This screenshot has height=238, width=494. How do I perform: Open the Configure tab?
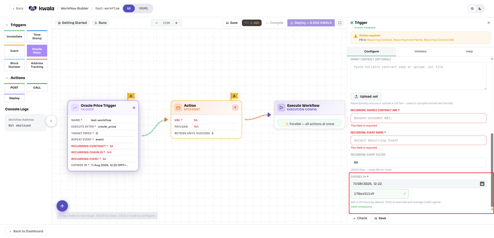pyautogui.click(x=372, y=51)
